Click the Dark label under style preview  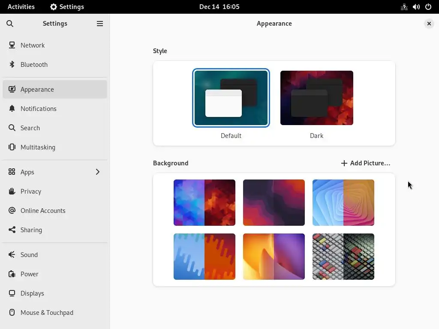point(317,136)
